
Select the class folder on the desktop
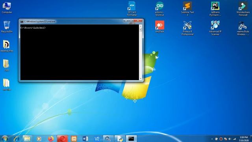7,65
